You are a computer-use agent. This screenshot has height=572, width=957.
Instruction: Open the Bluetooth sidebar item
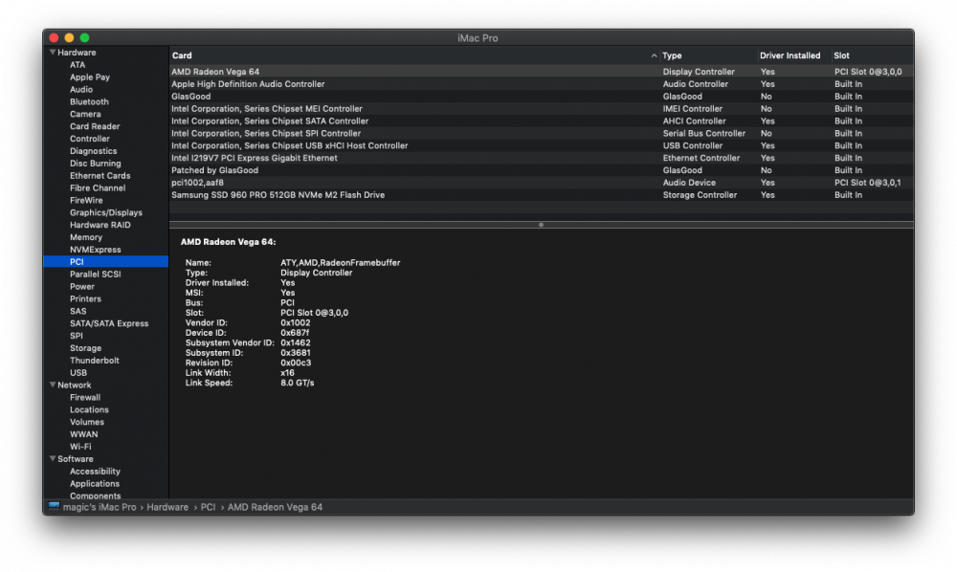point(89,101)
